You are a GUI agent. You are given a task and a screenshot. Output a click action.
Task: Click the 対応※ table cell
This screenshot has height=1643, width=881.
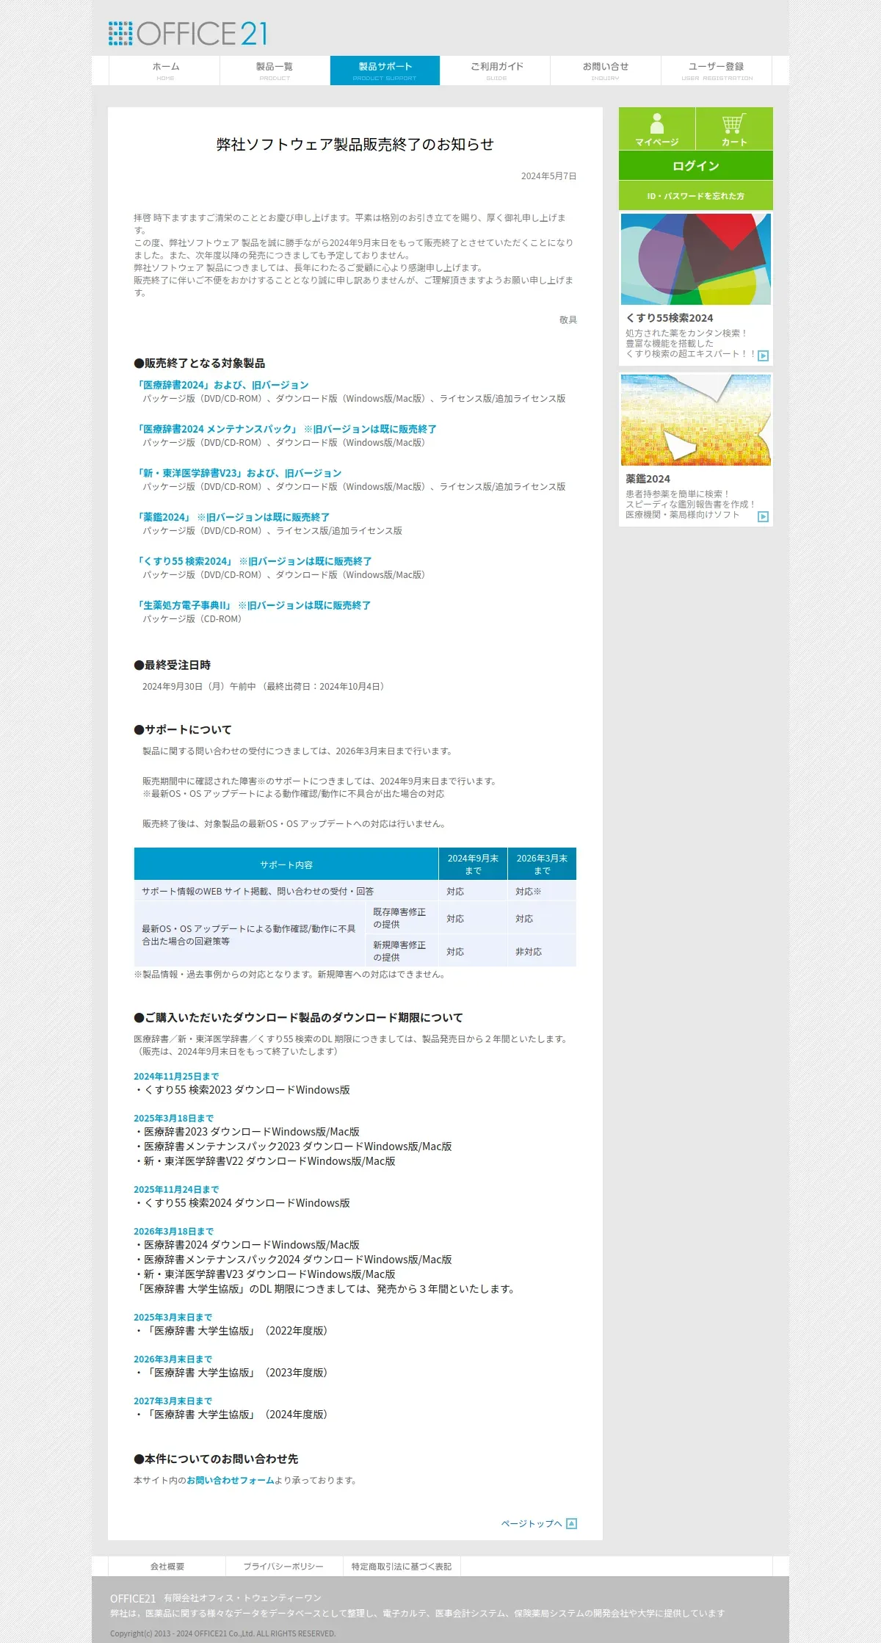coord(542,892)
